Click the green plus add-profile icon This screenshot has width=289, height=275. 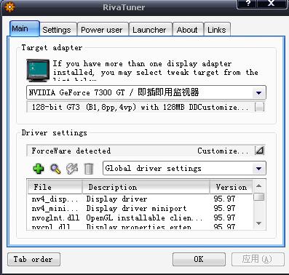click(x=39, y=169)
